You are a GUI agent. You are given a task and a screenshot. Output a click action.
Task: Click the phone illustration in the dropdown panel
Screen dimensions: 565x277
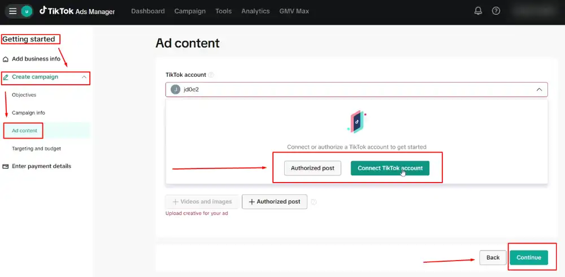(357, 122)
